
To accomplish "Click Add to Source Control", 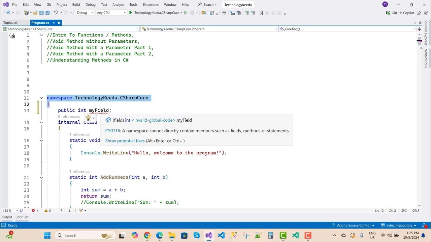I will [354, 225].
